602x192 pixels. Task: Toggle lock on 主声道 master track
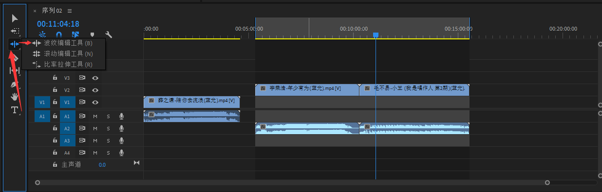[55, 165]
